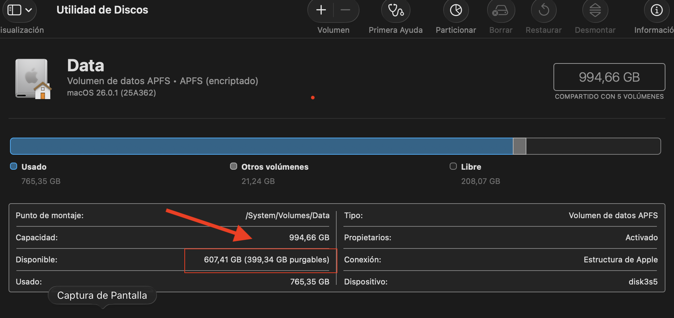
Task: Toggle the sidebar view icon
Action: pos(14,10)
